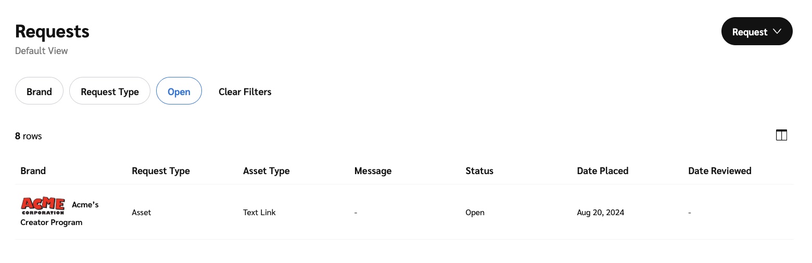Open the Request Type filter pill
Screen dimensions: 812x263
click(109, 91)
